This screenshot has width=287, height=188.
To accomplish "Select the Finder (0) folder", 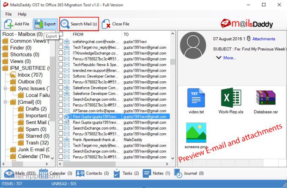I will [x=21, y=48].
